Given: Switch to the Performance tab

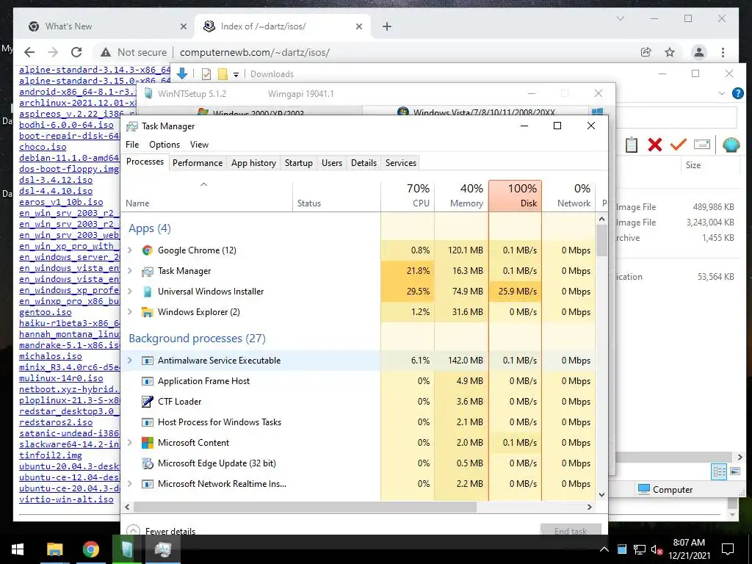Looking at the screenshot, I should [198, 163].
